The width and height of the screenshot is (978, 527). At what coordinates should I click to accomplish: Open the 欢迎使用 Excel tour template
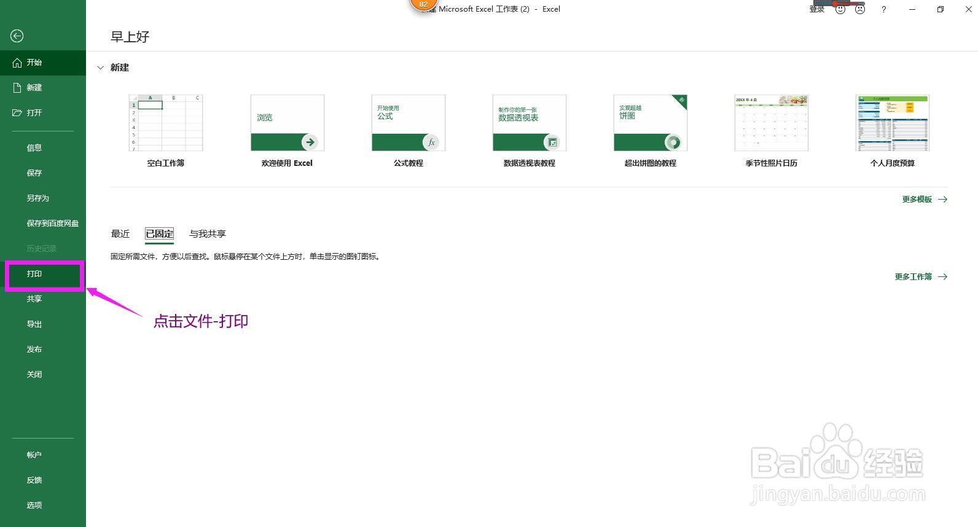pos(287,131)
